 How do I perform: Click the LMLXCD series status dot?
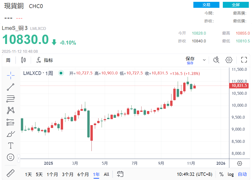tap(61, 73)
